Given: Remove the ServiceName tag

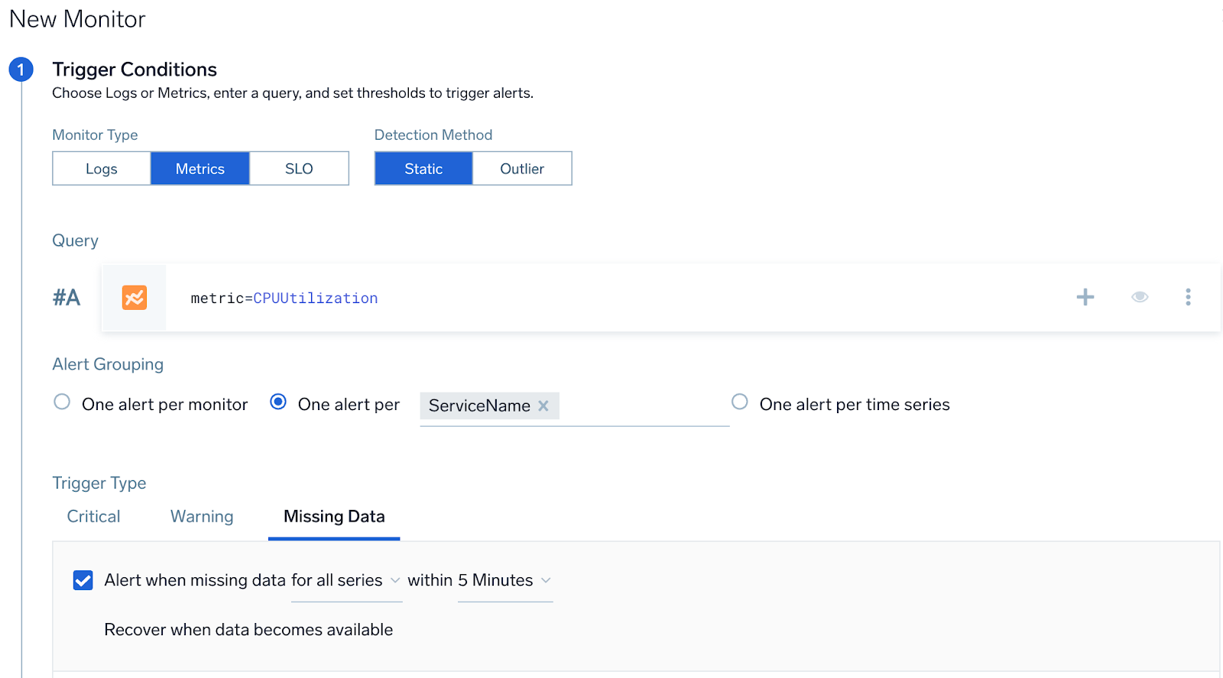Looking at the screenshot, I should click(x=543, y=405).
